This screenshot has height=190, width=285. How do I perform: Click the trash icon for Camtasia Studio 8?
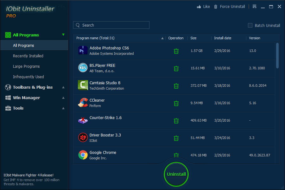pyautogui.click(x=176, y=86)
